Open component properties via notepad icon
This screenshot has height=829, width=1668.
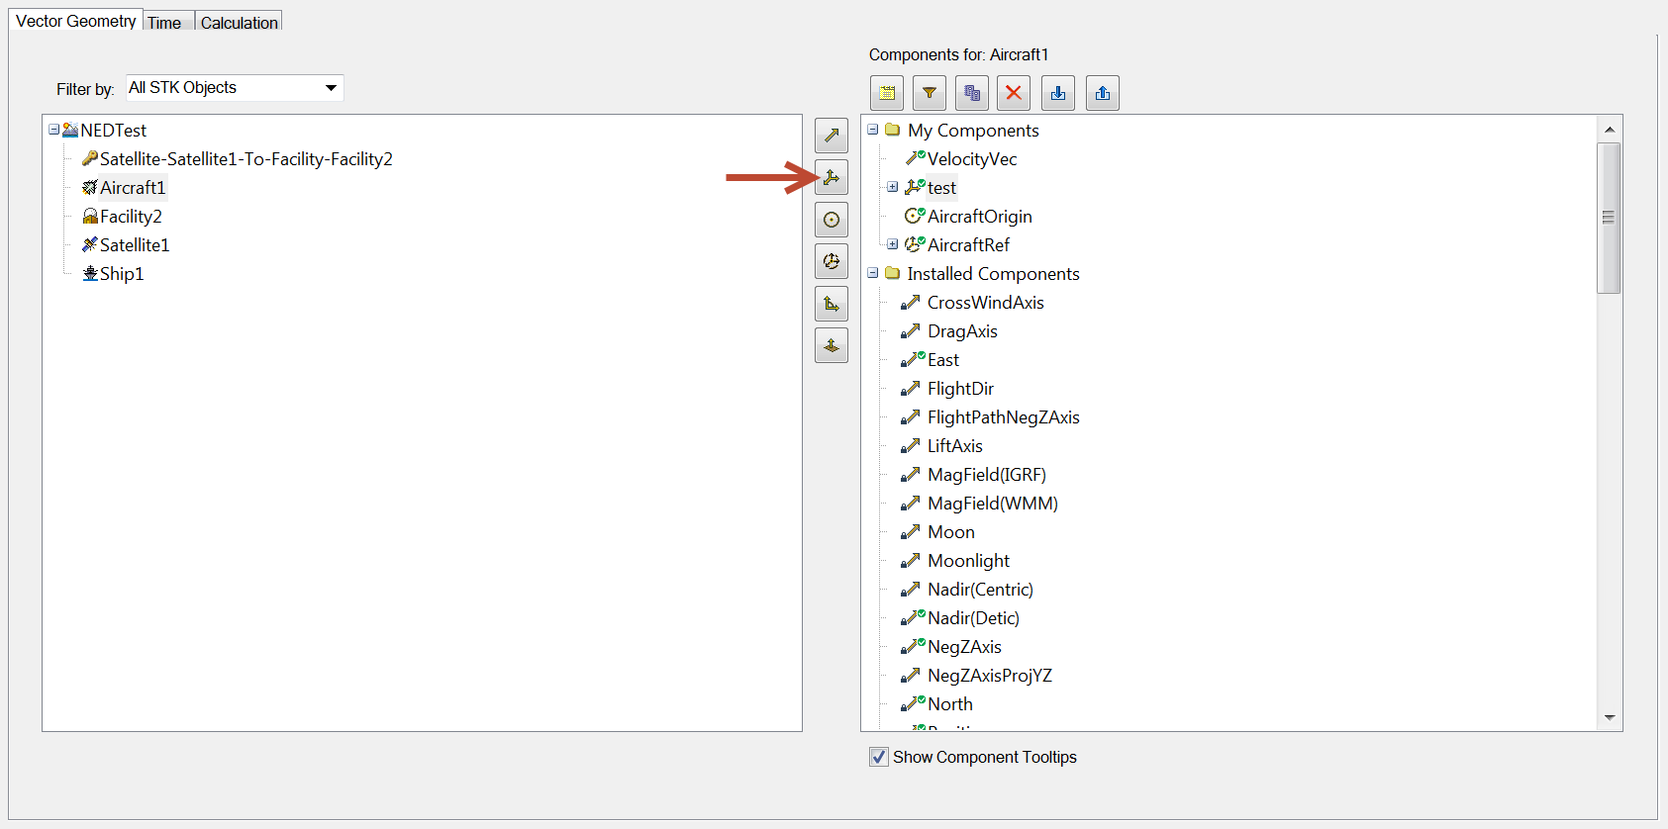(887, 93)
